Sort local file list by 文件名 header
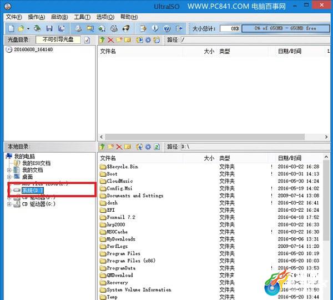This screenshot has height=300, width=333. point(108,158)
